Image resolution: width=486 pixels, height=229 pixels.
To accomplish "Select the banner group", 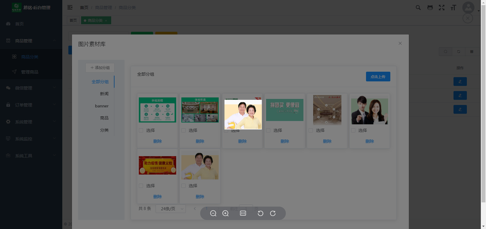I will (x=102, y=106).
